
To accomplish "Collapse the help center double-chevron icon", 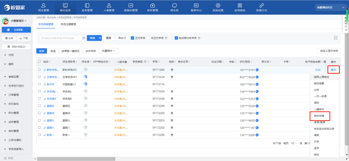I will pyautogui.click(x=346, y=30).
